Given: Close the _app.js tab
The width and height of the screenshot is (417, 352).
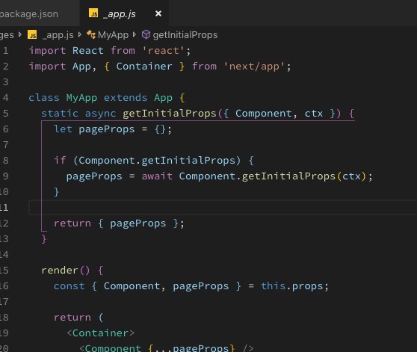Looking at the screenshot, I should 158,13.
